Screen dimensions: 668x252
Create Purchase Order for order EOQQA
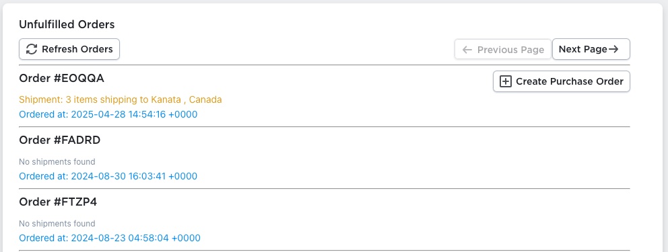tap(562, 81)
